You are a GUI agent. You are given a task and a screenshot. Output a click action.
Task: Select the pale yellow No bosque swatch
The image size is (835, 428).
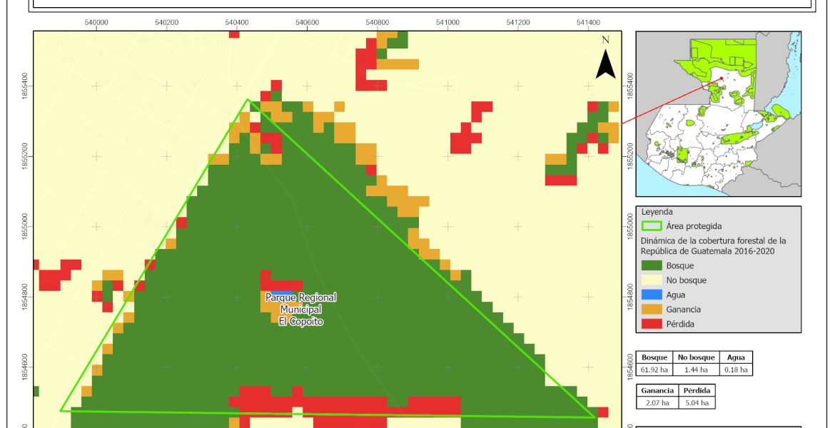coord(652,280)
